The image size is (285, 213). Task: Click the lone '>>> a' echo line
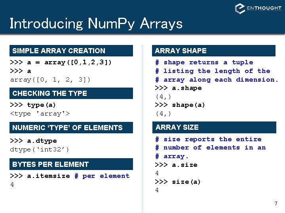(x=21, y=71)
